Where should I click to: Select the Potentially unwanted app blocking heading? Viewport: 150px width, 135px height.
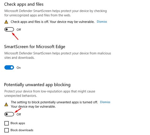(x=37, y=85)
